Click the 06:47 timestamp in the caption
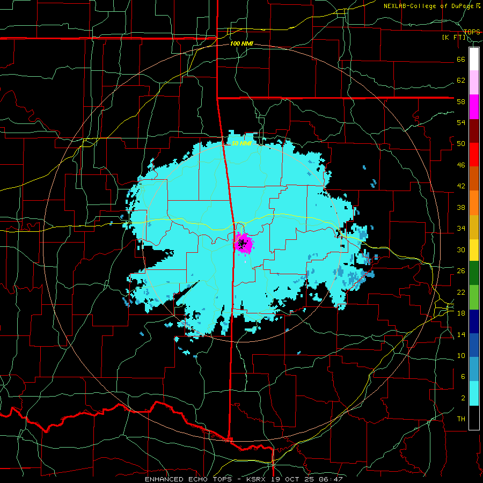The height and width of the screenshot is (483, 483). [x=332, y=479]
